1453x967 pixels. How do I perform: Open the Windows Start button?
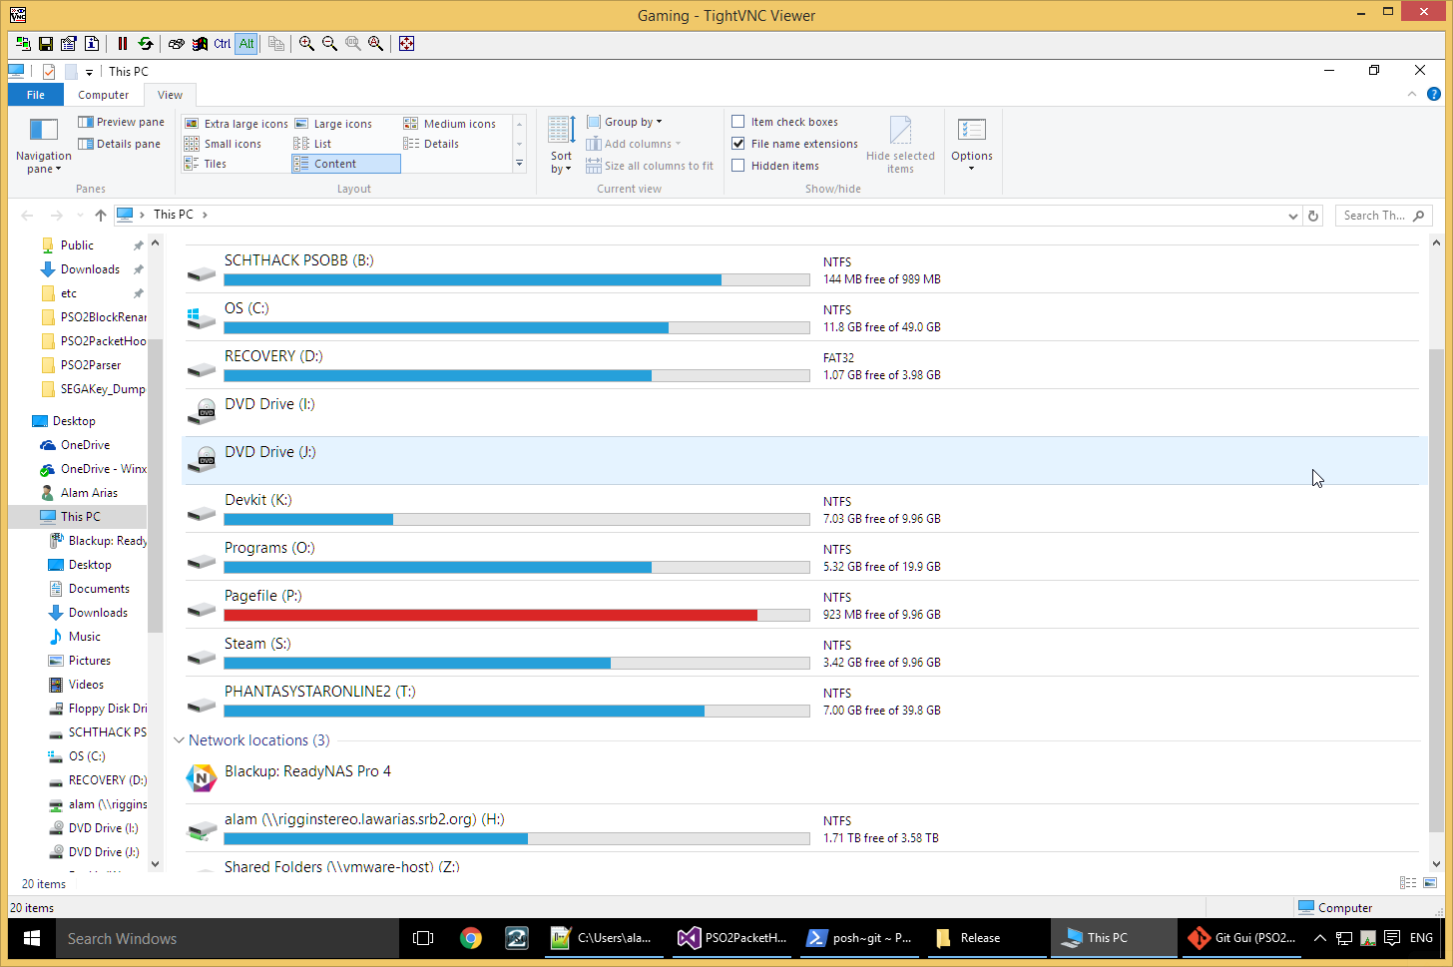32,938
